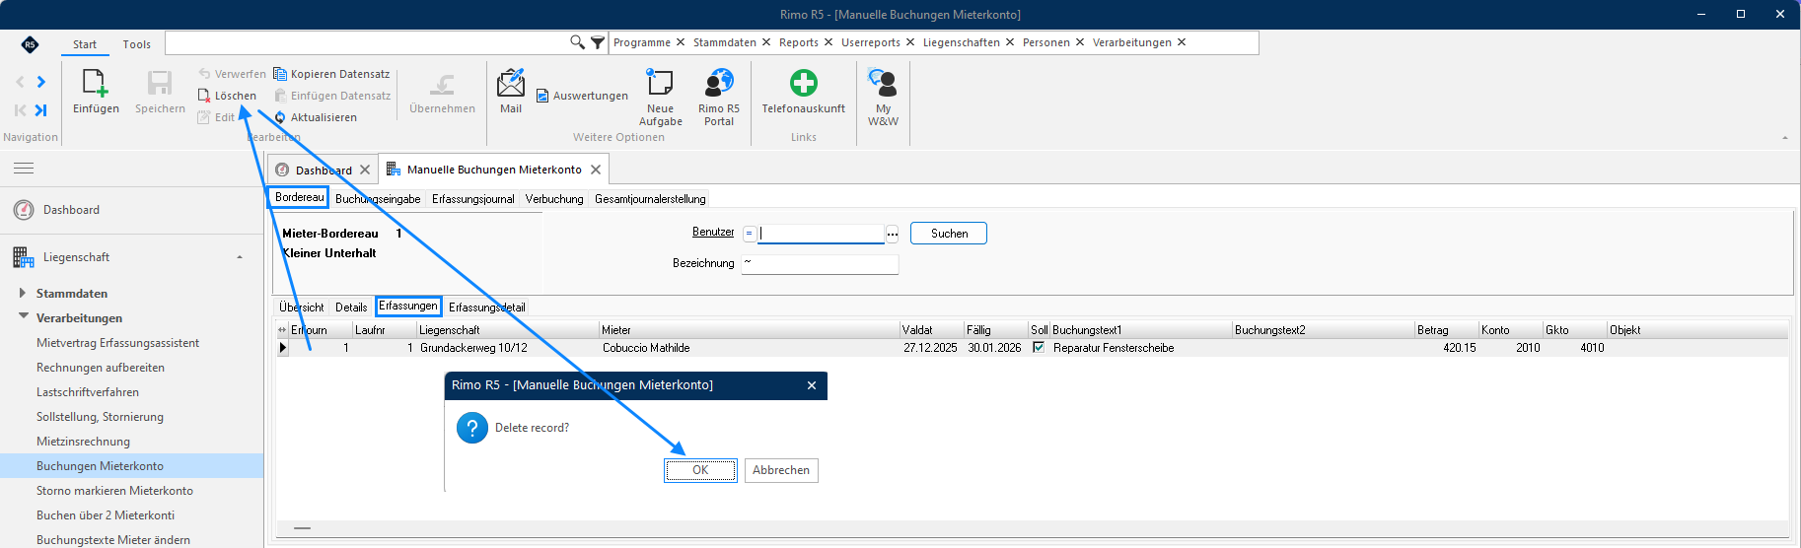Open the Tools ribbon tab
The image size is (1801, 548).
coord(137,44)
